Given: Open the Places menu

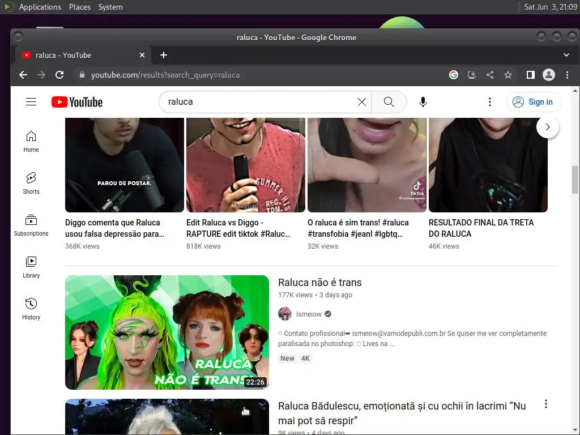Looking at the screenshot, I should (x=79, y=7).
